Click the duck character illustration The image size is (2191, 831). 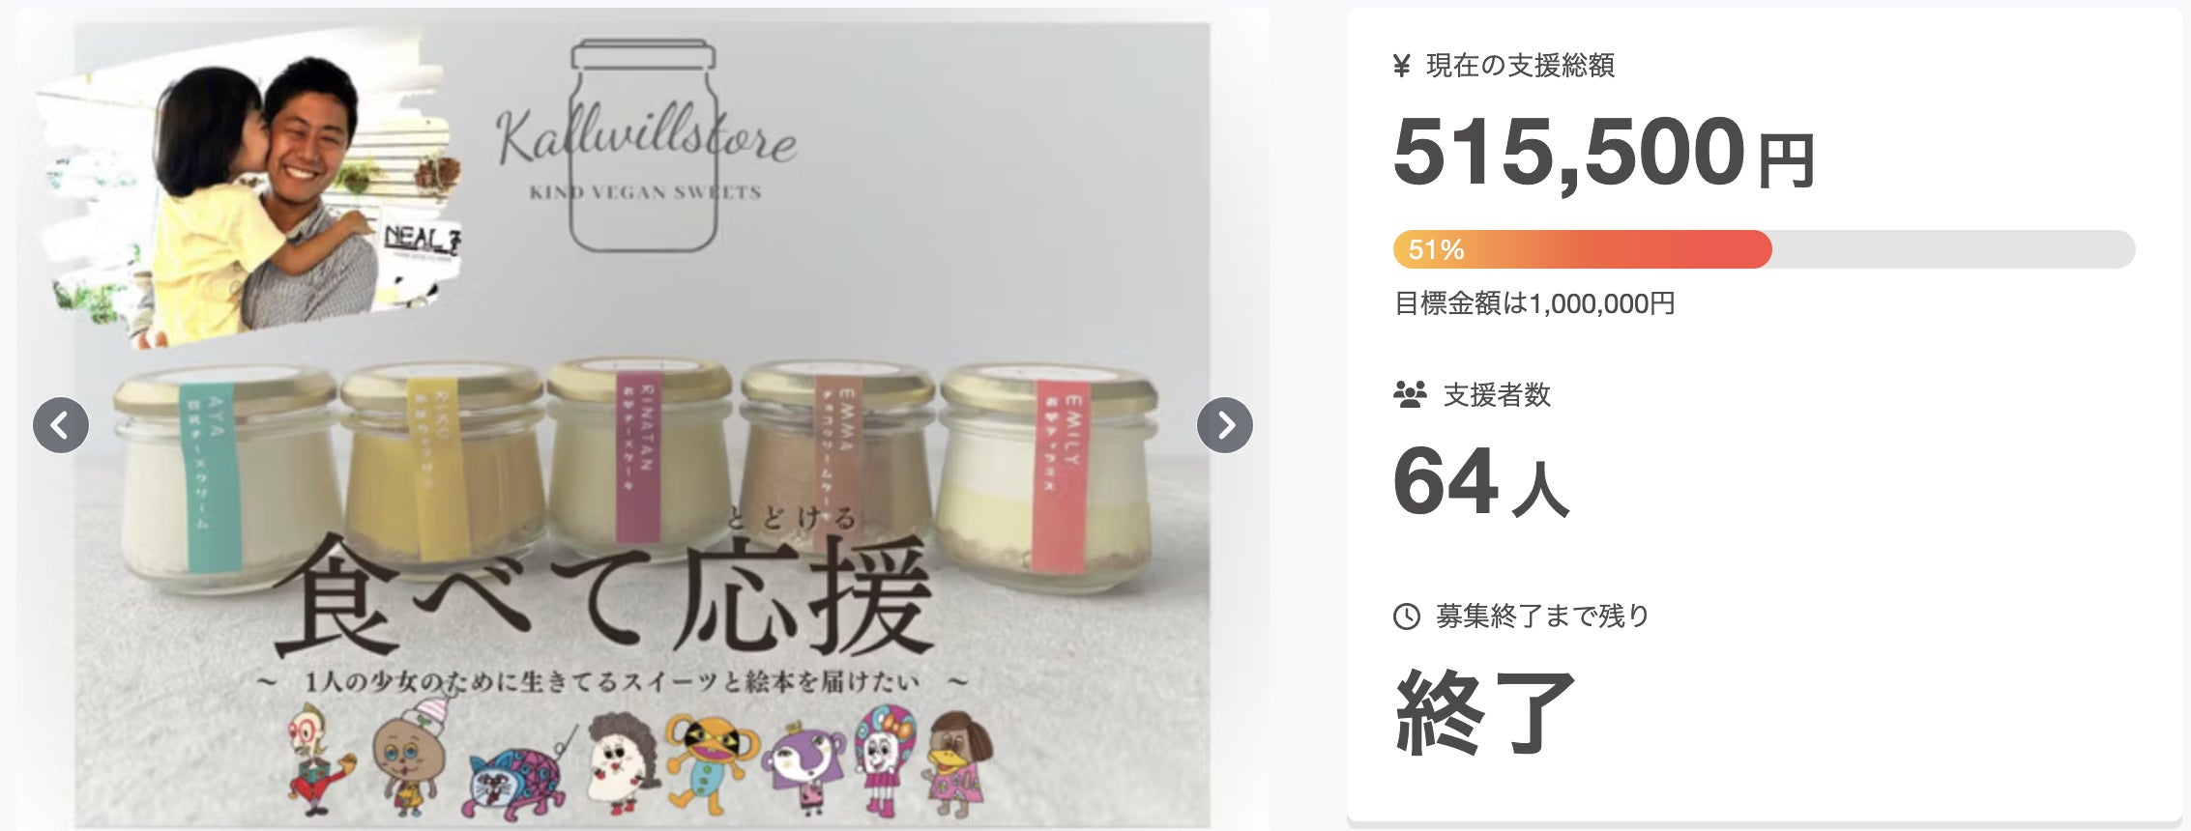pos(957,765)
